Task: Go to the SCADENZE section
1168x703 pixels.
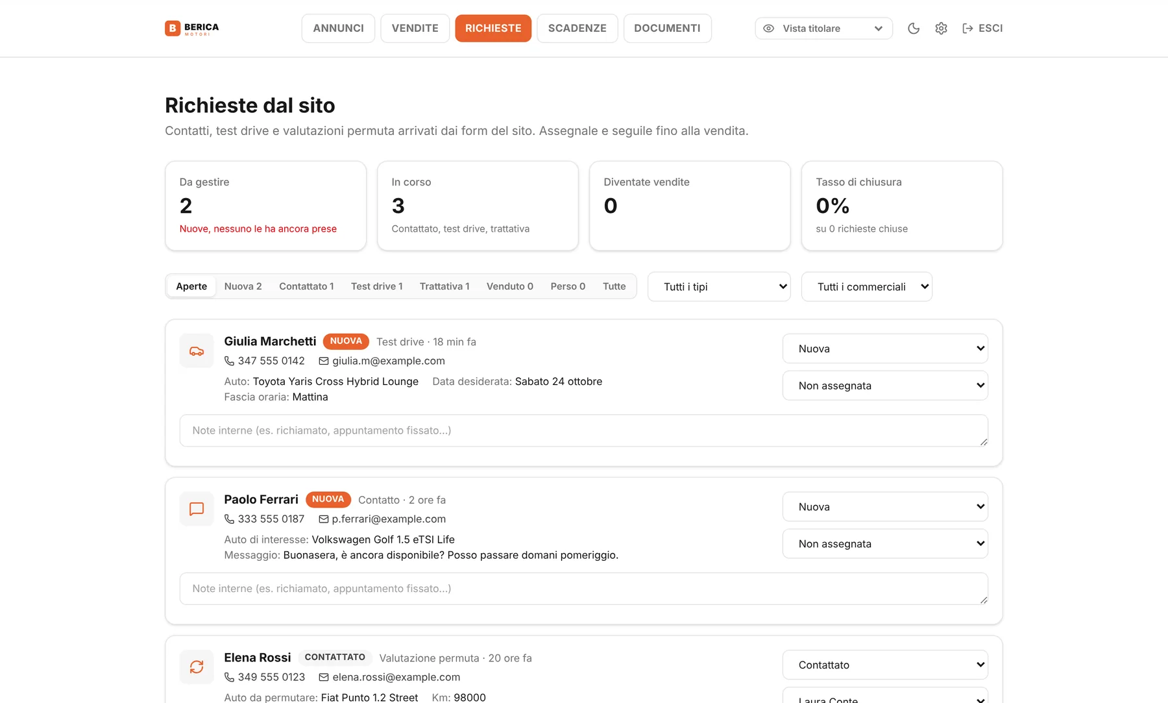Action: (x=578, y=29)
